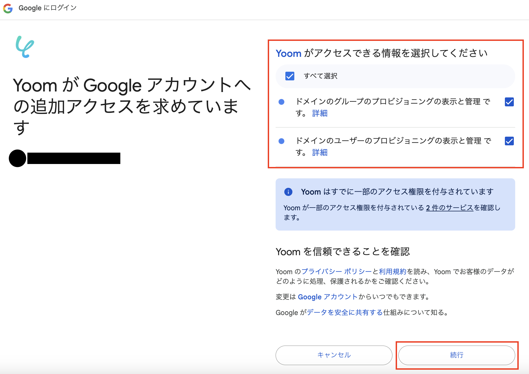Viewport: 529px width, 374px height.
Task: Uncheck the group provisioning permission checkbox
Action: [x=509, y=102]
